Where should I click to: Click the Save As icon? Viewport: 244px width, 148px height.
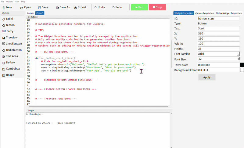tap(58, 8)
